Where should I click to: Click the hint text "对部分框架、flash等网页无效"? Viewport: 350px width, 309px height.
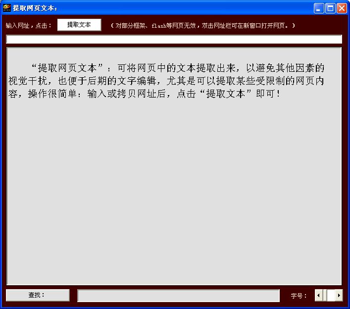pyautogui.click(x=155, y=26)
